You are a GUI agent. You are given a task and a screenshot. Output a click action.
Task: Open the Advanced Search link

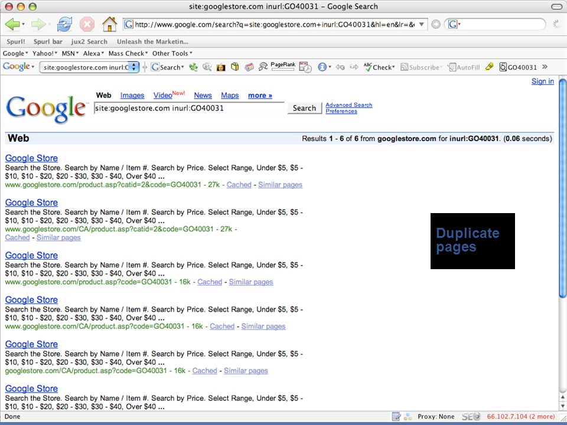[348, 105]
